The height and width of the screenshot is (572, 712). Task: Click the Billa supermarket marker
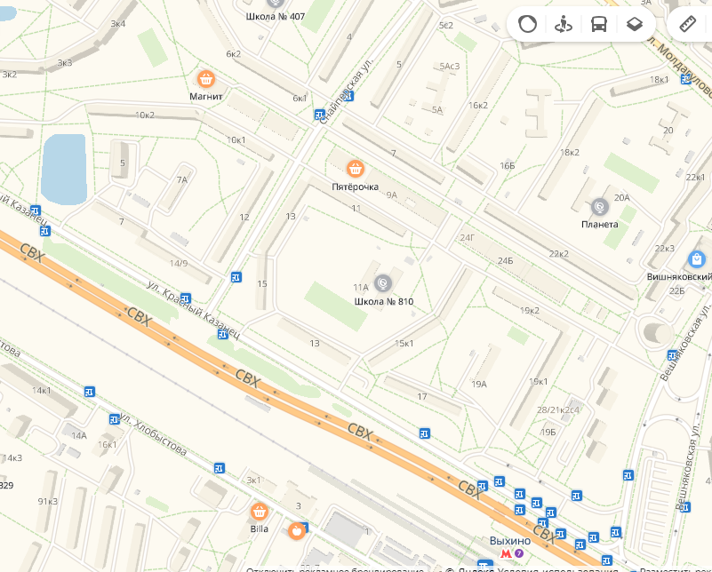point(260,512)
